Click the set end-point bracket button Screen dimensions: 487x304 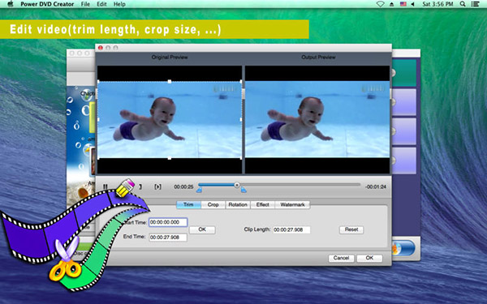[x=140, y=186]
